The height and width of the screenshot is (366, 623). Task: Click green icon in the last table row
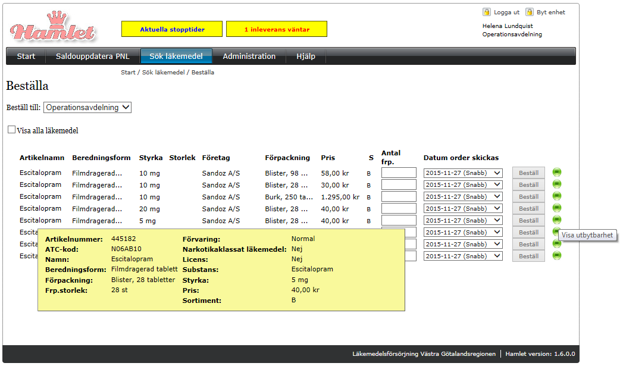click(556, 255)
